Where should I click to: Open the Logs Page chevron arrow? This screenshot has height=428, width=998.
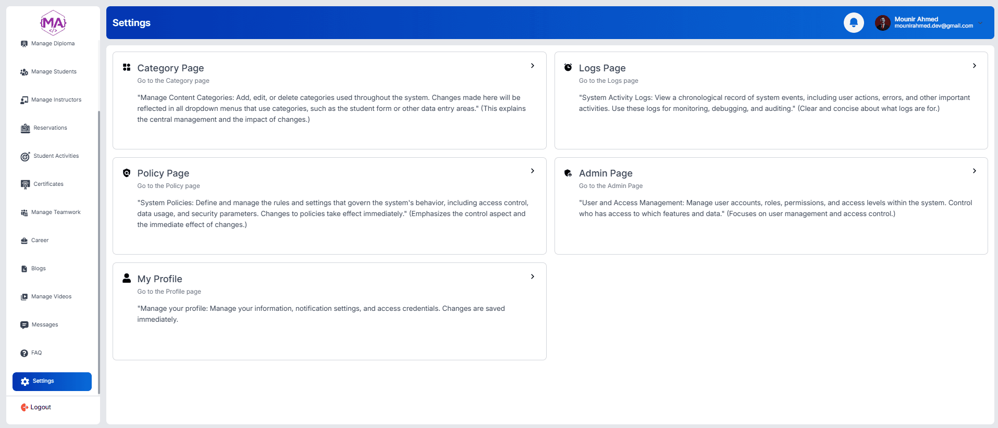coord(974,66)
